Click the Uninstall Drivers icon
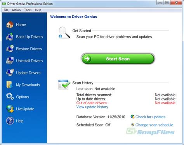This screenshot has width=184, height=145. (10, 60)
